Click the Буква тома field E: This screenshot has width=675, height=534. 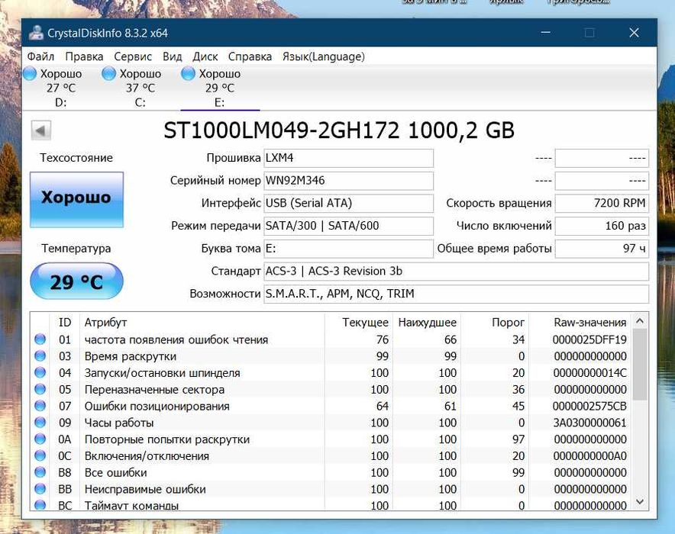(349, 249)
